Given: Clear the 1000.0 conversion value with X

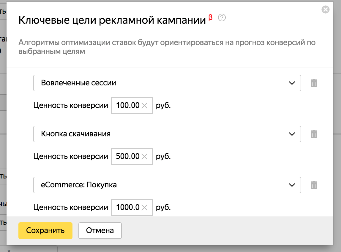Looking at the screenshot, I should coord(144,207).
